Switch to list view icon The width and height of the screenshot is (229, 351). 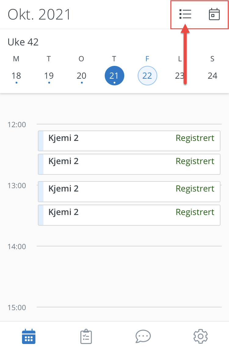[x=185, y=14]
